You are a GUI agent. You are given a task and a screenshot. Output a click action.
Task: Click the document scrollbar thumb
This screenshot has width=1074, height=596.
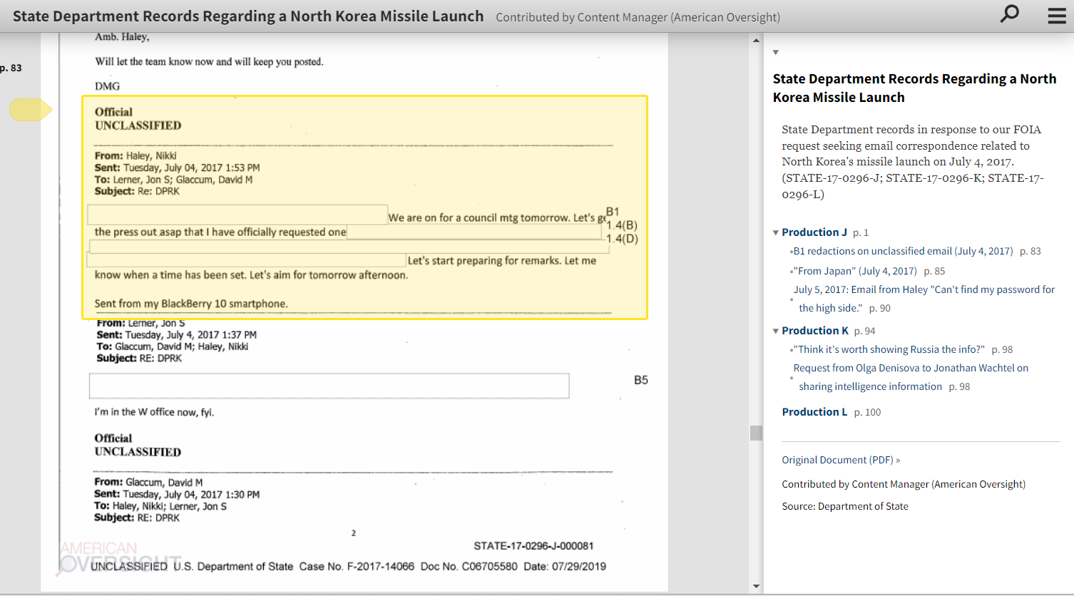pos(756,433)
